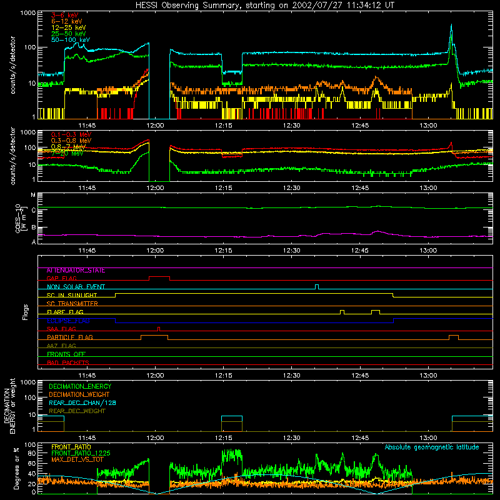Click the ECLIPSE_FLAG label
500x500 pixels.
tap(68, 321)
